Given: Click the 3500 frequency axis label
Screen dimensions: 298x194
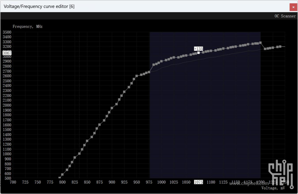Looking at the screenshot, I should point(7,32).
